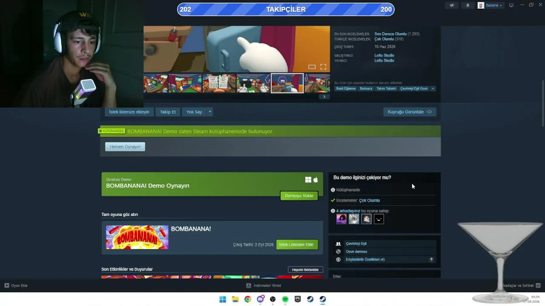The width and height of the screenshot is (545, 306).
Task: Select the 'Basit Eğlence' tag
Action: pos(346,88)
